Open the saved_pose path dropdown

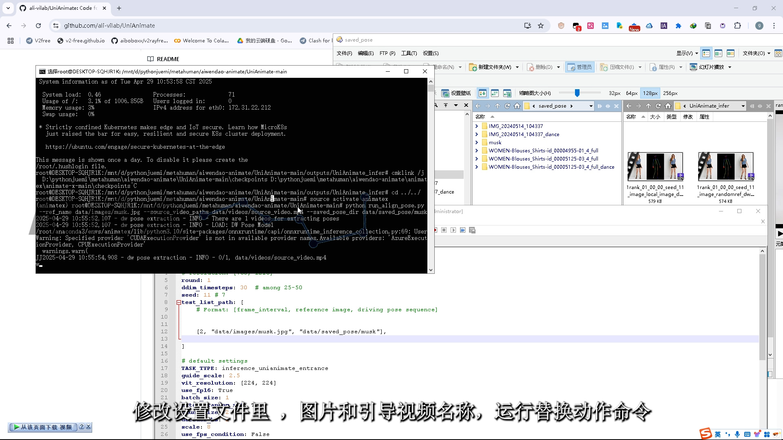tap(591, 106)
